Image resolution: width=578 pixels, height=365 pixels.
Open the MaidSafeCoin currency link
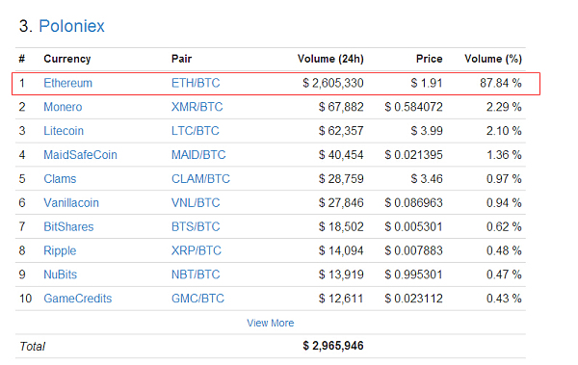click(80, 155)
